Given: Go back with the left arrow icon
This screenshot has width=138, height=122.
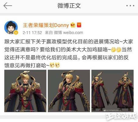Looking at the screenshot, I should tap(8, 6).
